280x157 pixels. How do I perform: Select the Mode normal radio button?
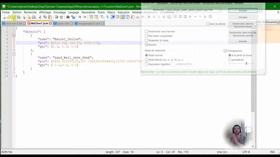click(147, 55)
